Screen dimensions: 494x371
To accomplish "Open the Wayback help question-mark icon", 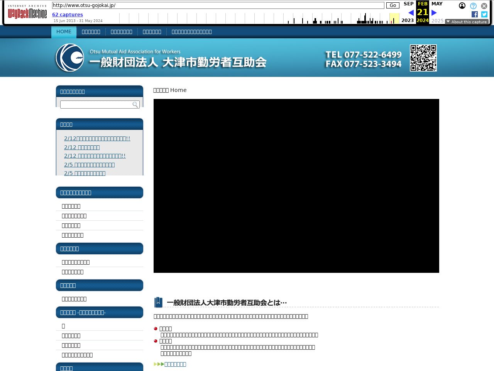I will (473, 6).
